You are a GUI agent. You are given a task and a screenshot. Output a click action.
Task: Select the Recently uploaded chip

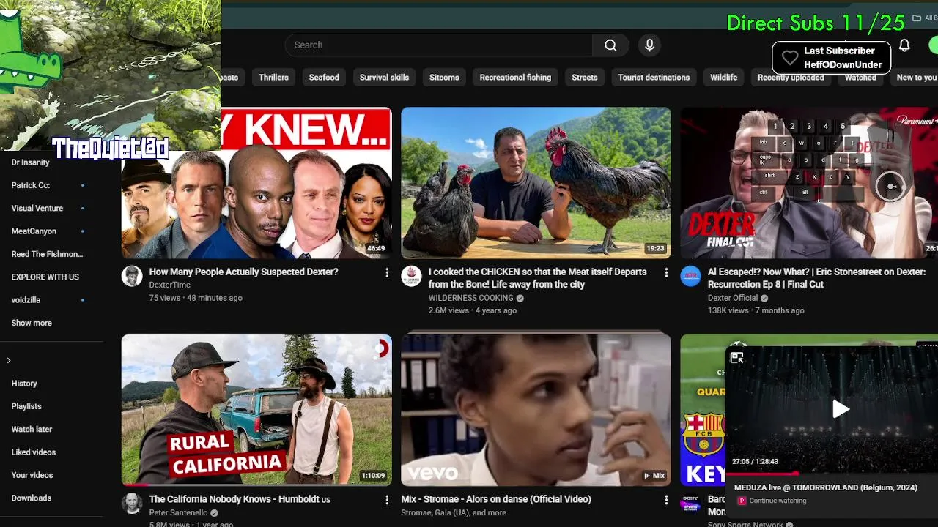tap(791, 78)
